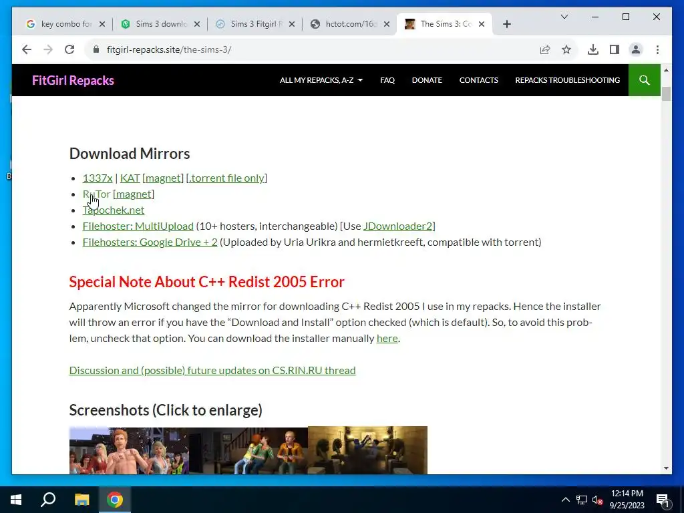Toggle the Chrome side panel icon
The image size is (684, 513).
pyautogui.click(x=615, y=49)
